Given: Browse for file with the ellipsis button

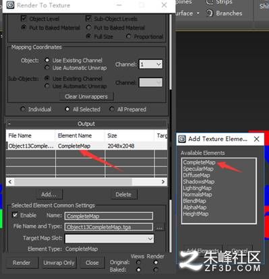Looking at the screenshot, I should tap(159, 227).
